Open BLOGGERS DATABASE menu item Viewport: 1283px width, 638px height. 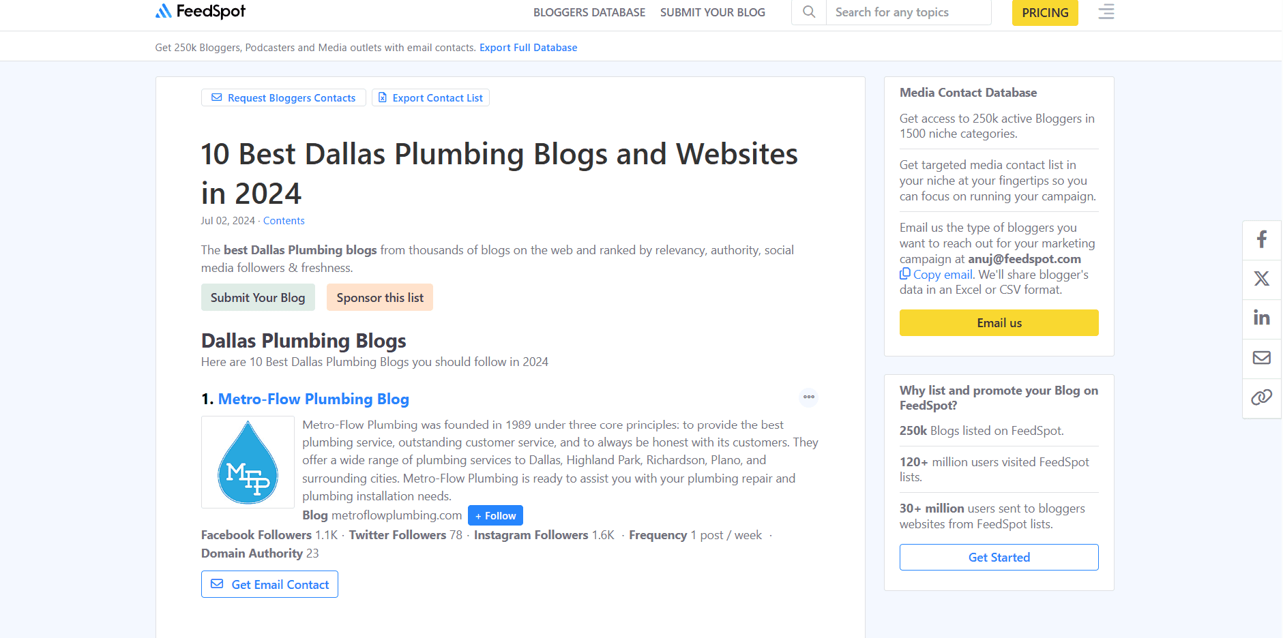[x=589, y=12]
